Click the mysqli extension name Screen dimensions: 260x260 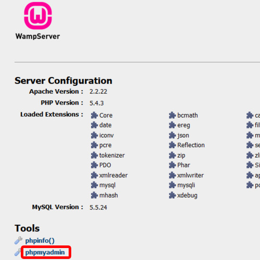(x=186, y=186)
